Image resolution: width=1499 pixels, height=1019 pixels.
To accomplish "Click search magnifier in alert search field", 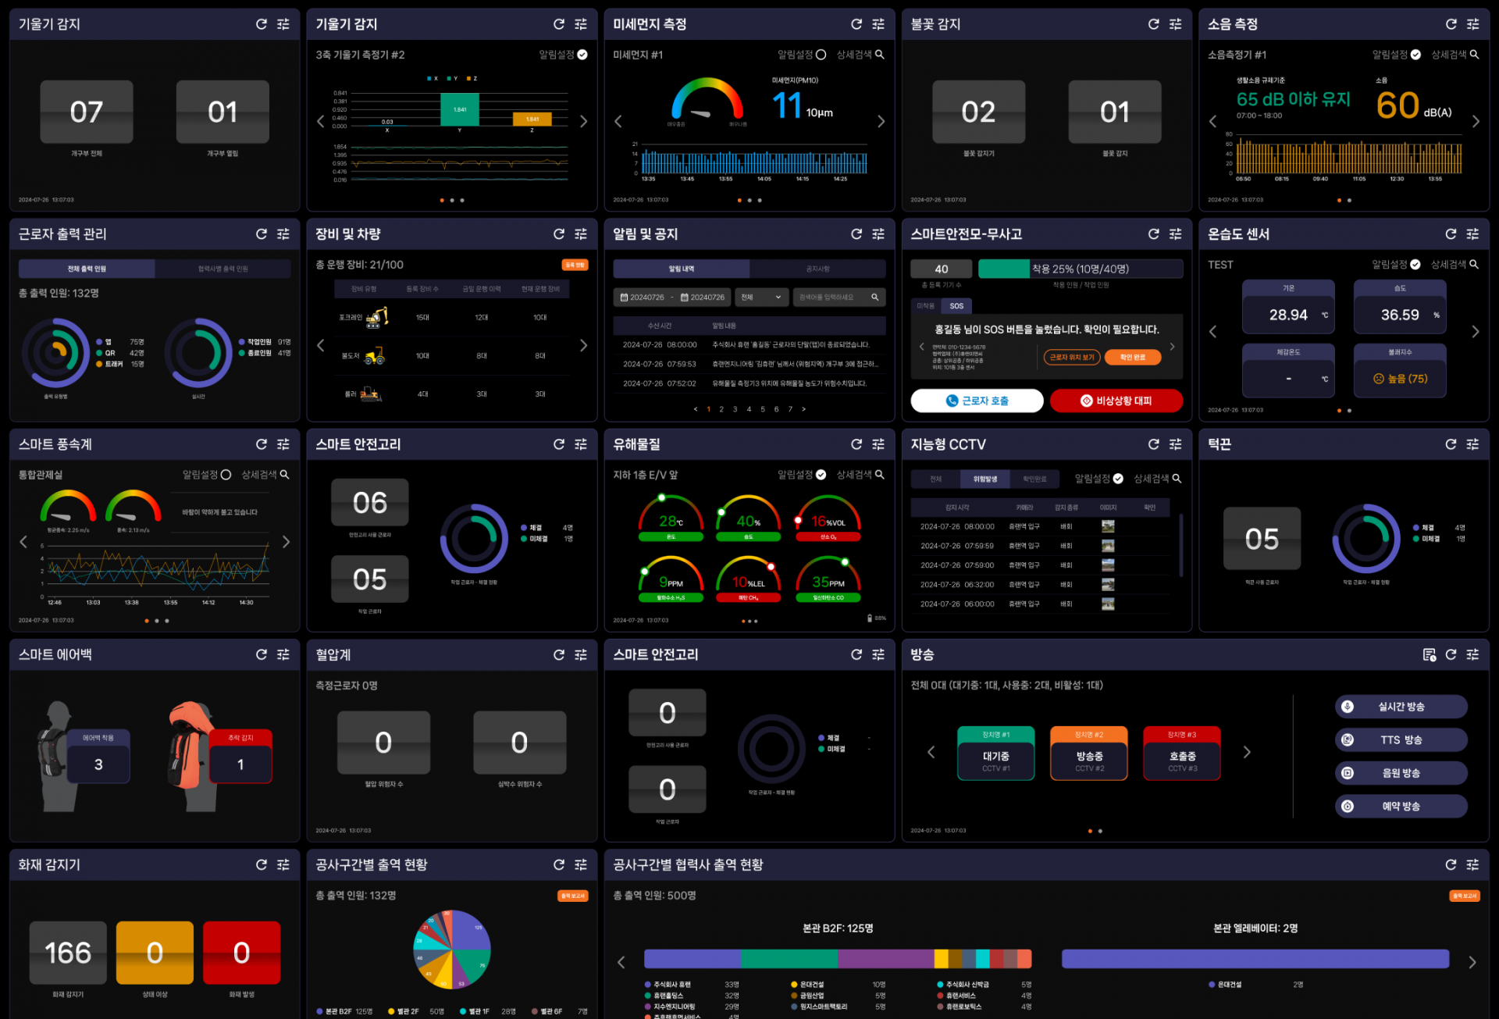I will [875, 298].
